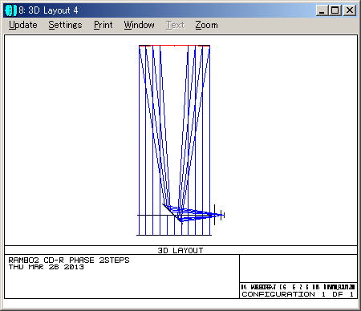This screenshot has height=311, width=361.
Task: Click the empty box above the configuration label
Action: [298, 269]
